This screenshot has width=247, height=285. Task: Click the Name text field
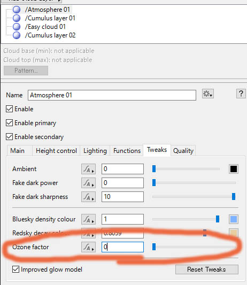click(x=112, y=95)
